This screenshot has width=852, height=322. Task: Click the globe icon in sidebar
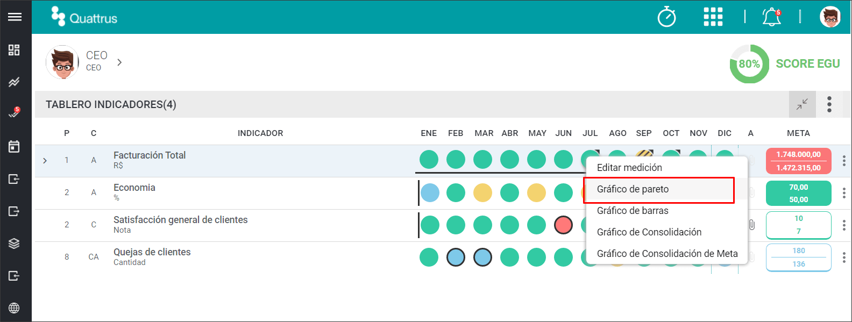14,308
